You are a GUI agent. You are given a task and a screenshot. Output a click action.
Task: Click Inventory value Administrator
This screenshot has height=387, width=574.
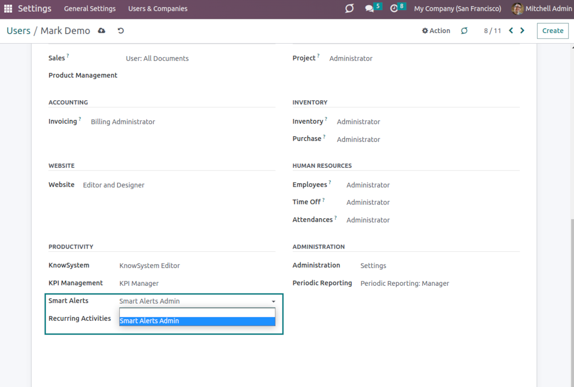coord(359,122)
